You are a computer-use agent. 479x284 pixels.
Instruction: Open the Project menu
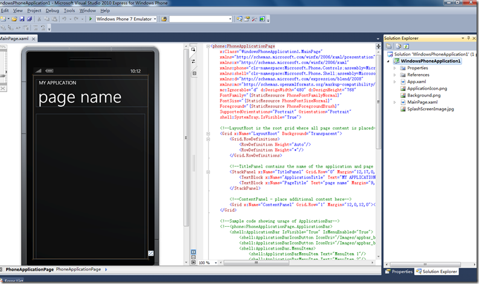(x=34, y=10)
